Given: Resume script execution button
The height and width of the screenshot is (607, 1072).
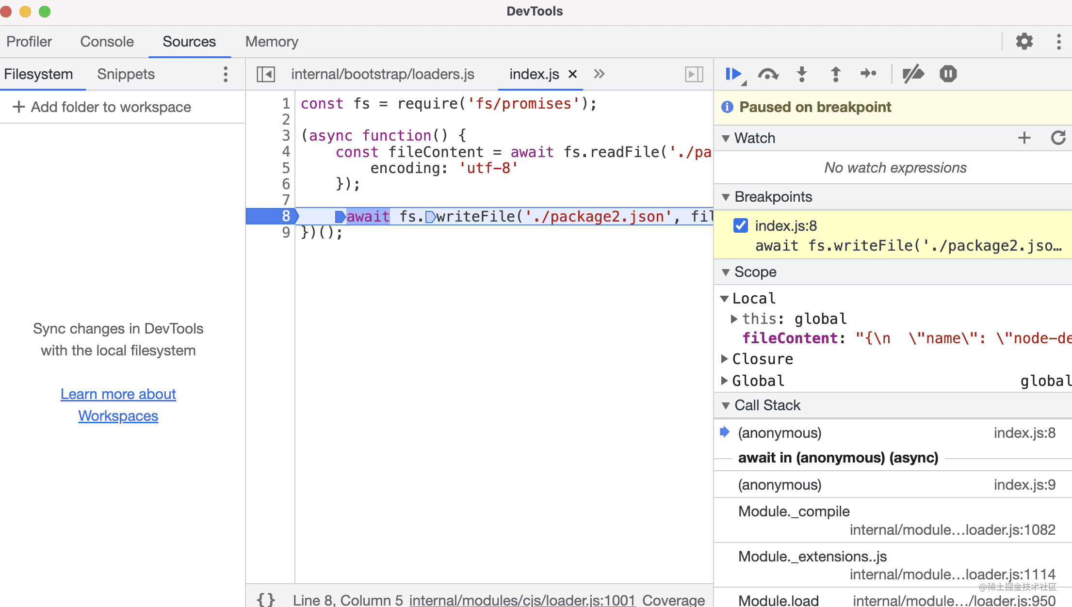Looking at the screenshot, I should [733, 74].
